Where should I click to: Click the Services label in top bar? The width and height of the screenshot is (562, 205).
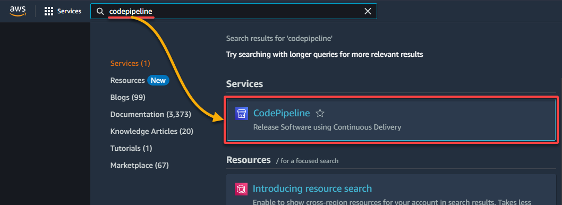(x=69, y=11)
